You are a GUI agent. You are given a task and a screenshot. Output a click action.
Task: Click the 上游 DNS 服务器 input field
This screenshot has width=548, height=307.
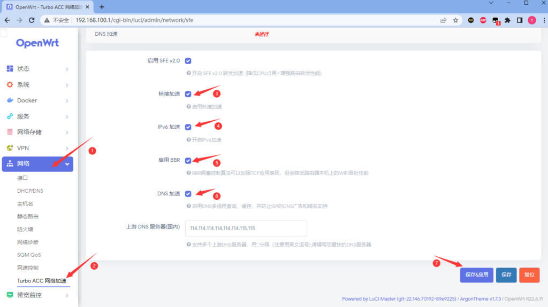tap(246, 228)
